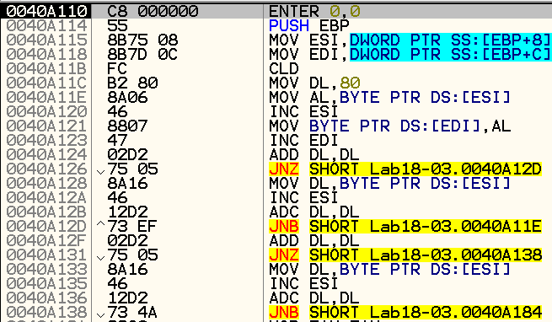Click the jump-up arrow at 0040A12D
This screenshot has height=322, width=552.
coord(100,223)
